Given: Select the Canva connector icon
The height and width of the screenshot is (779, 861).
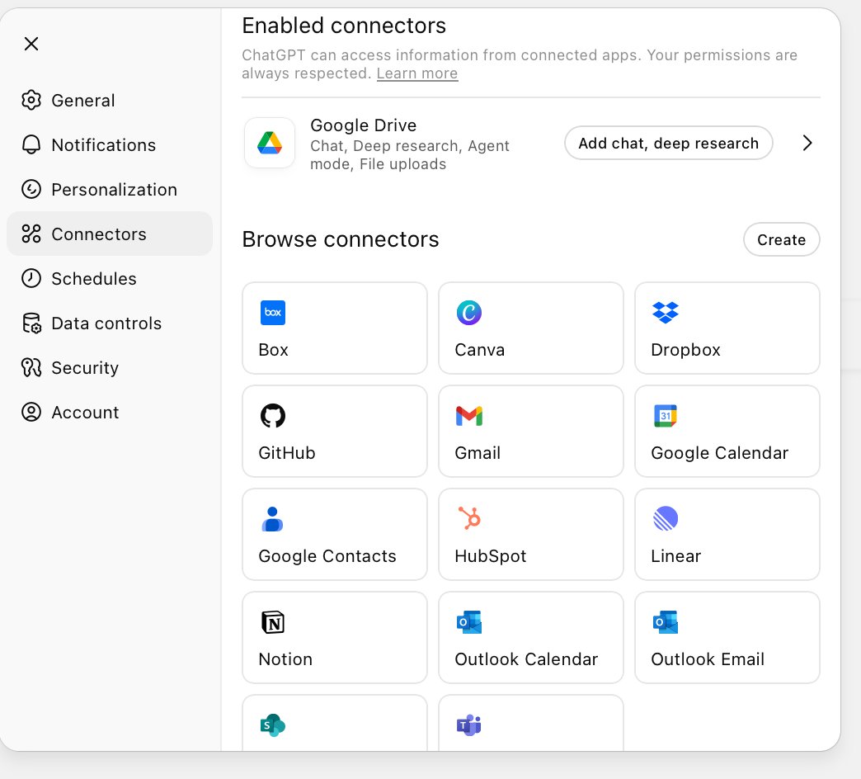Looking at the screenshot, I should click(x=469, y=313).
